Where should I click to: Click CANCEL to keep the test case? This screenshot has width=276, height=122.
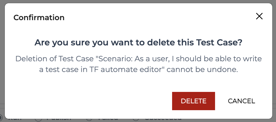tap(241, 101)
